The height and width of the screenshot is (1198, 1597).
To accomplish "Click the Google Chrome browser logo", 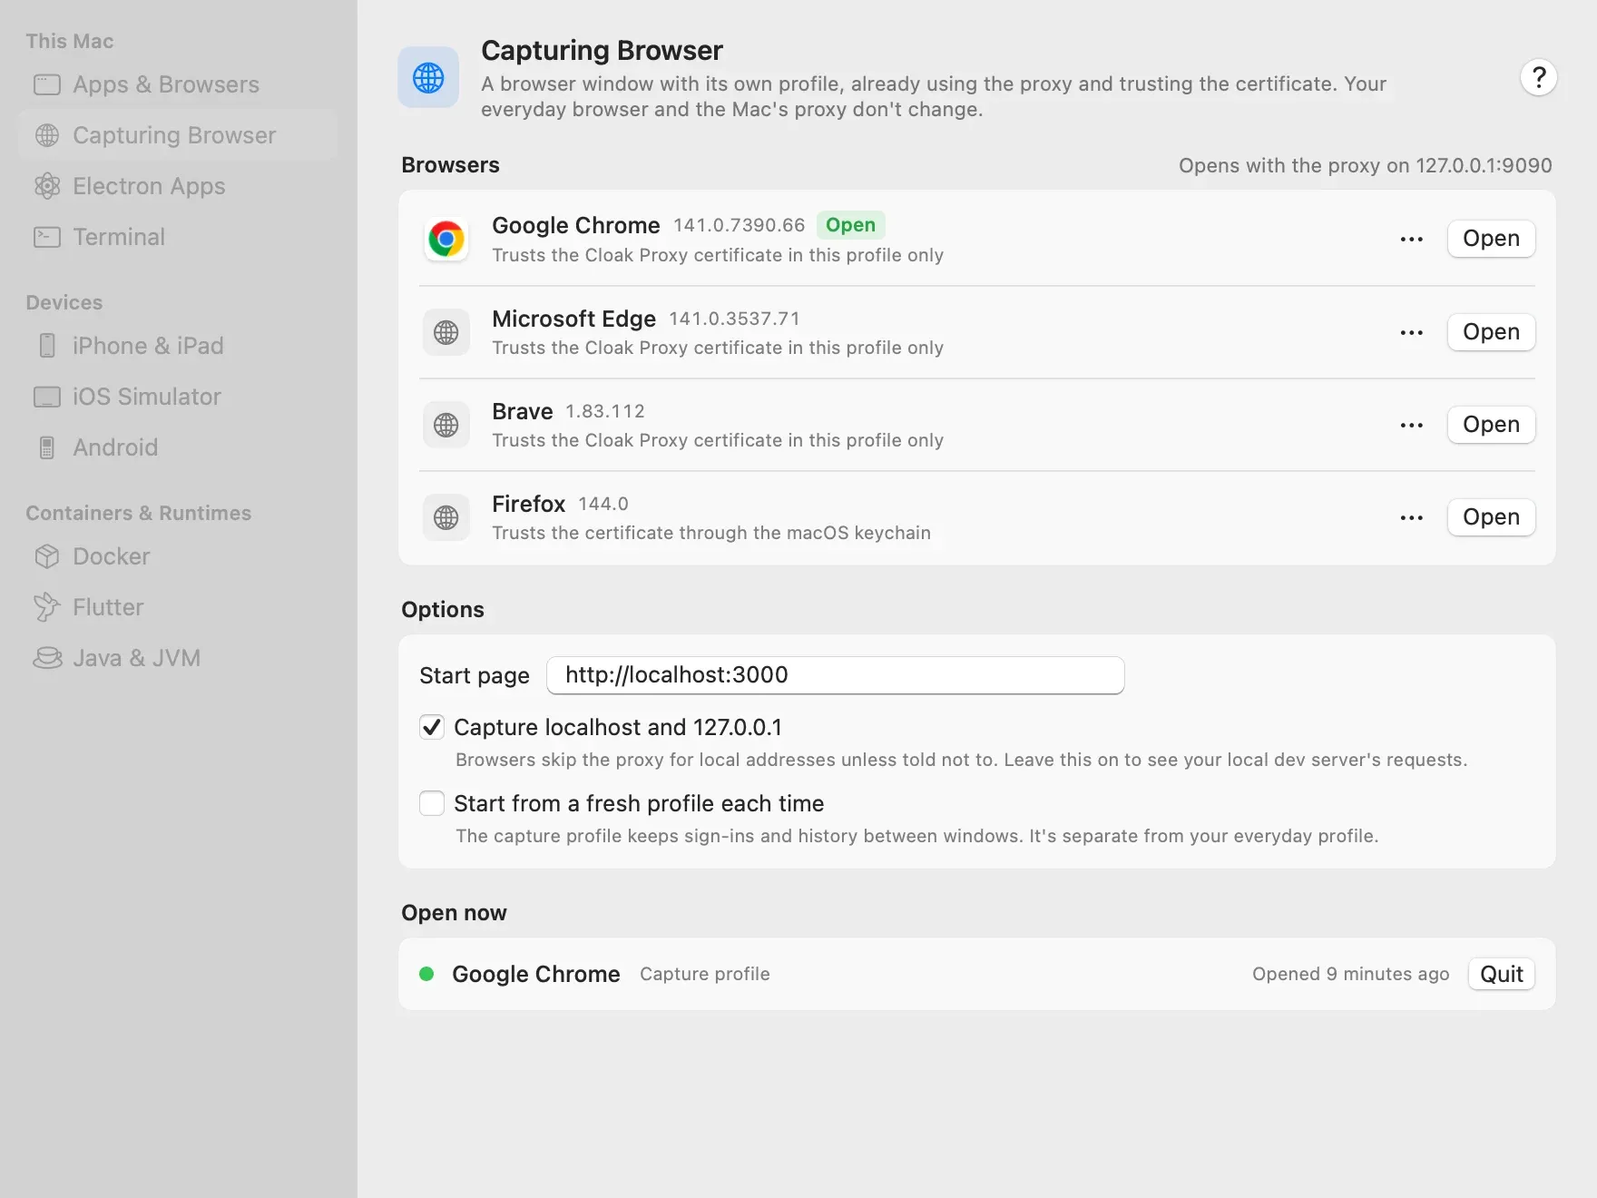I will click(x=446, y=240).
